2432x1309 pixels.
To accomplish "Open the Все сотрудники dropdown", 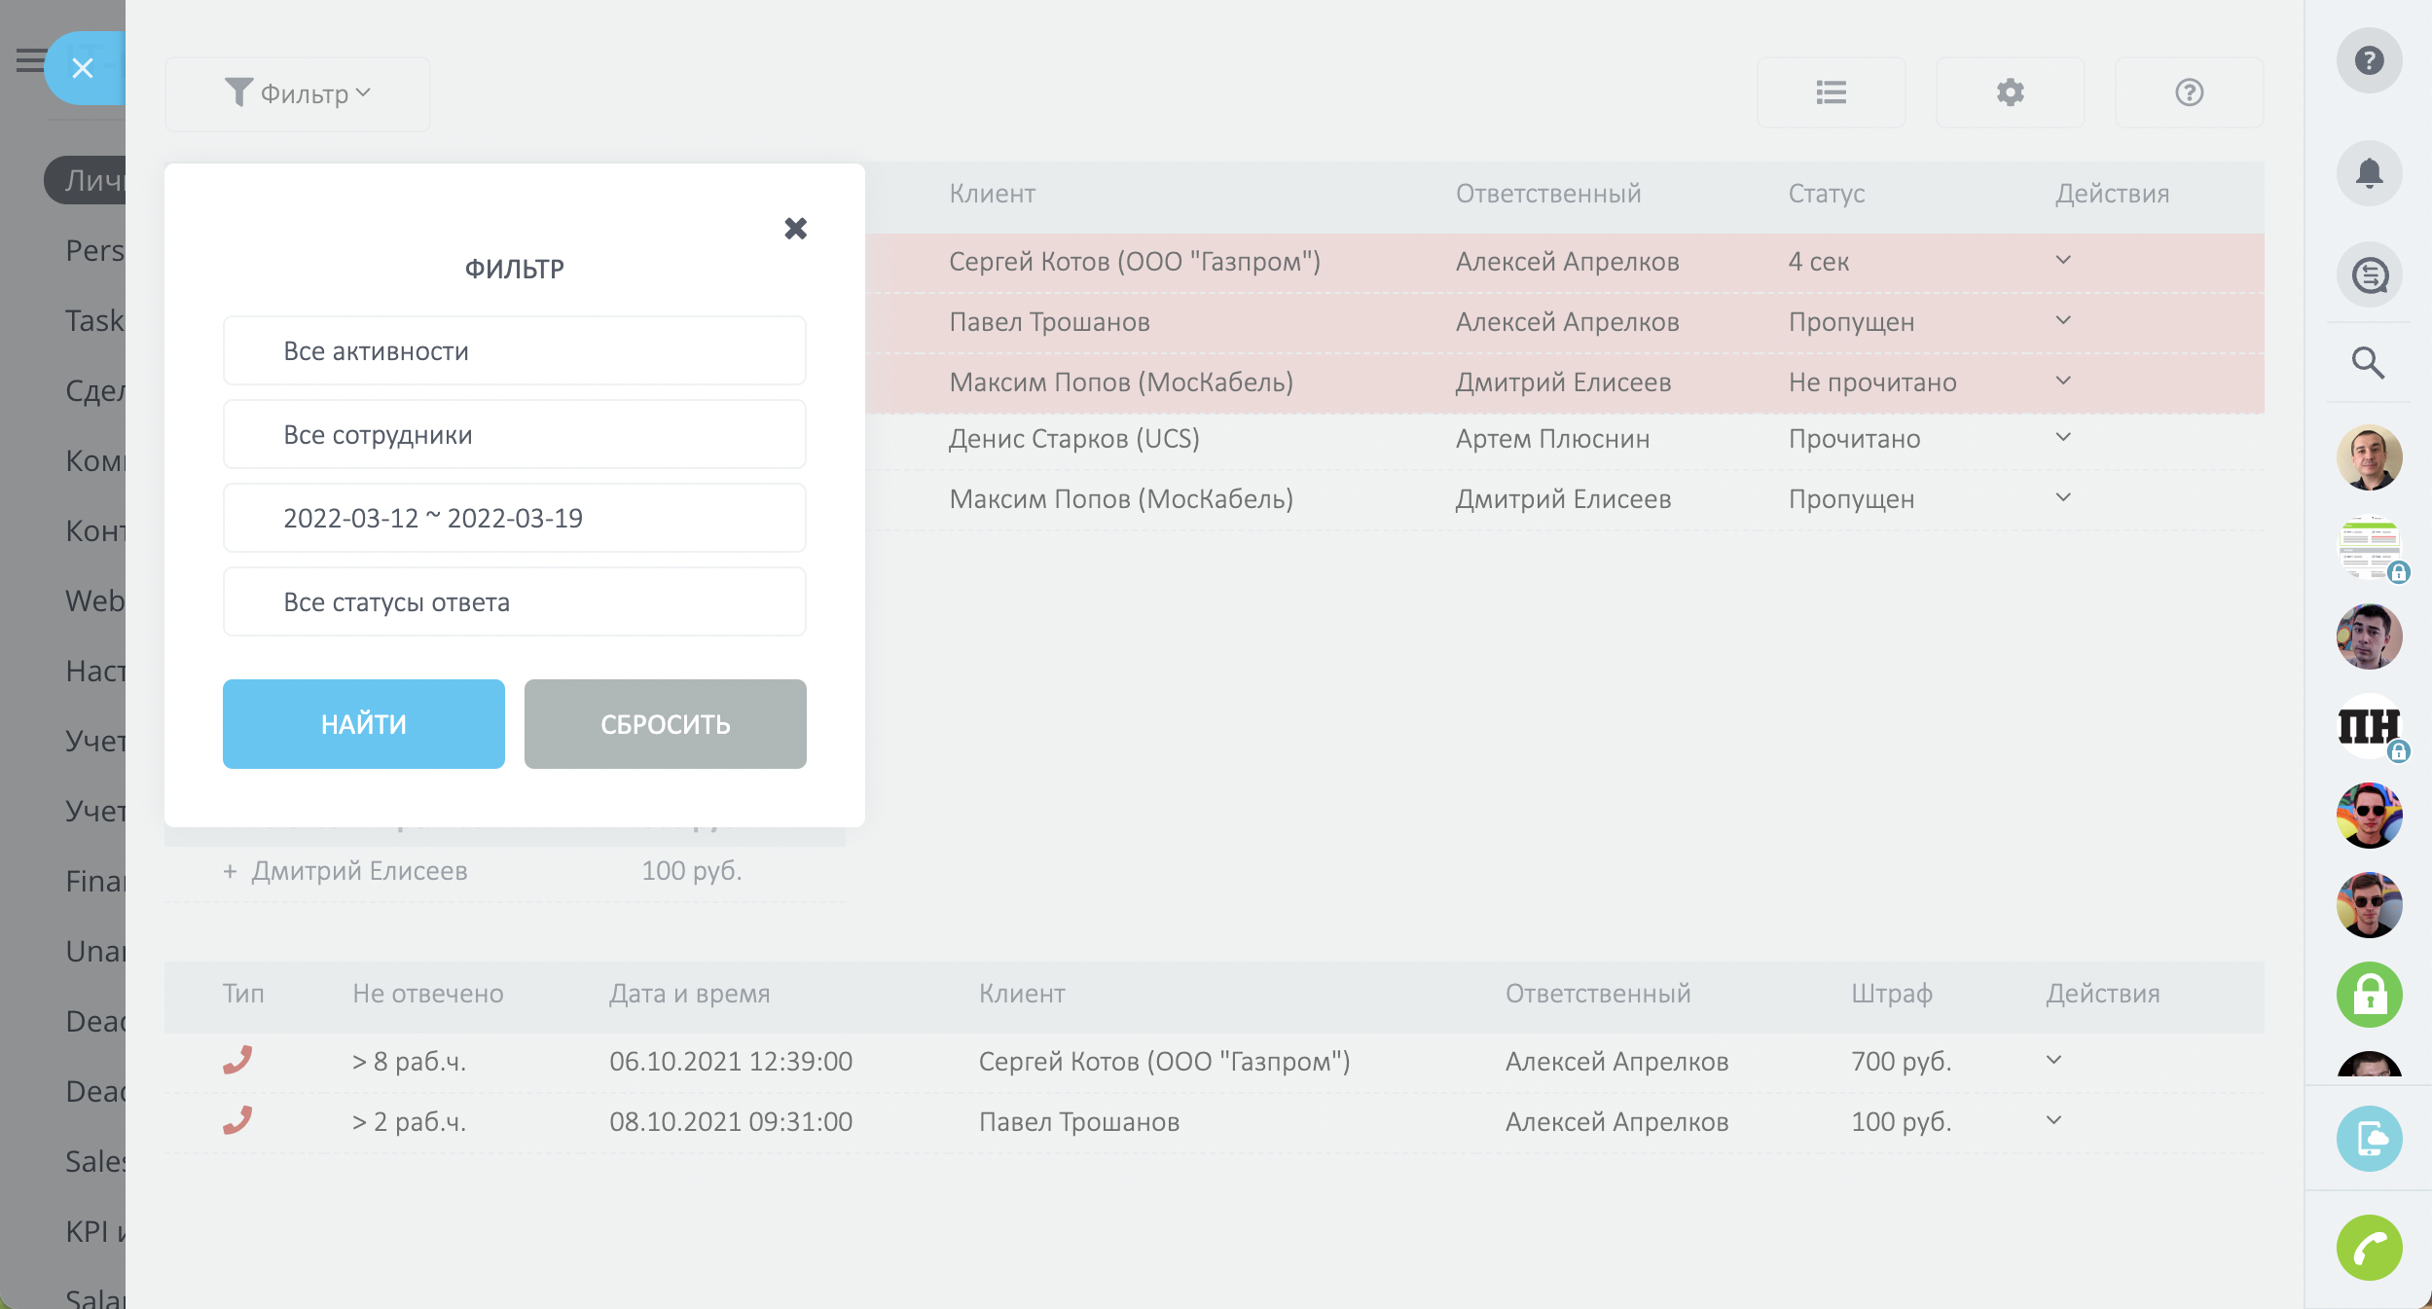I will 514,435.
